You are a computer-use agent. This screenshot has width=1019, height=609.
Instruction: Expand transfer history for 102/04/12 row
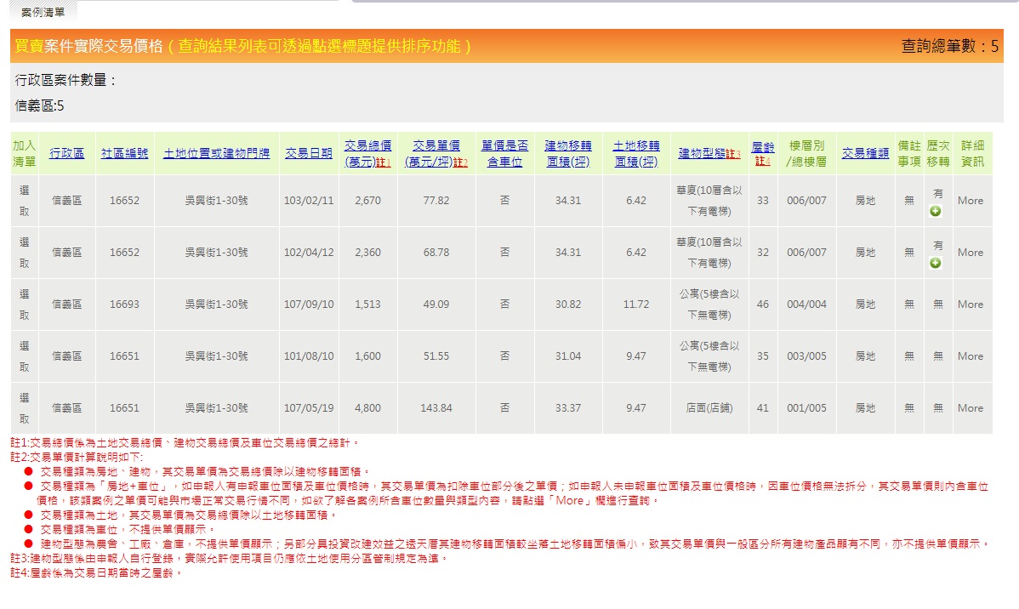pyautogui.click(x=936, y=263)
